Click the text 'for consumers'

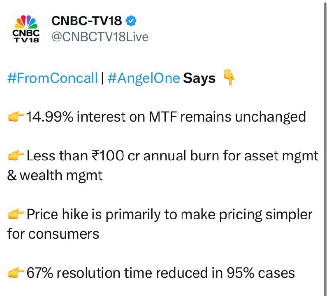[x=53, y=234]
